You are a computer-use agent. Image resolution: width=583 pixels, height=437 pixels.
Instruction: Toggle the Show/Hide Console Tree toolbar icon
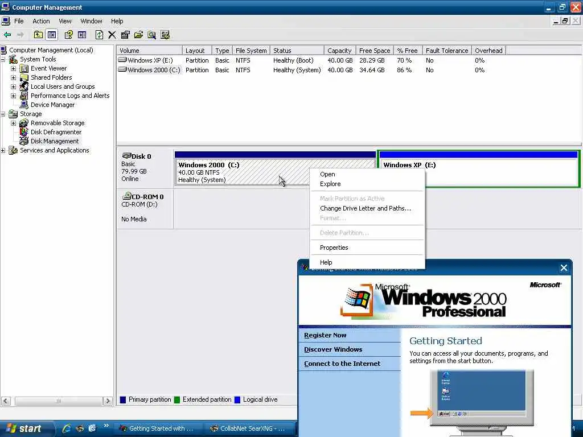[52, 35]
